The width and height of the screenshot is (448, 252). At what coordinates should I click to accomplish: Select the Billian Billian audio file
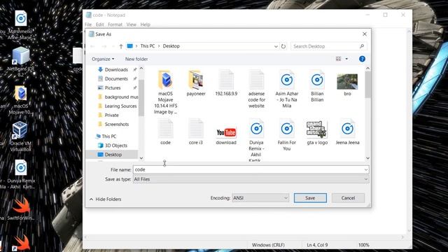click(317, 86)
